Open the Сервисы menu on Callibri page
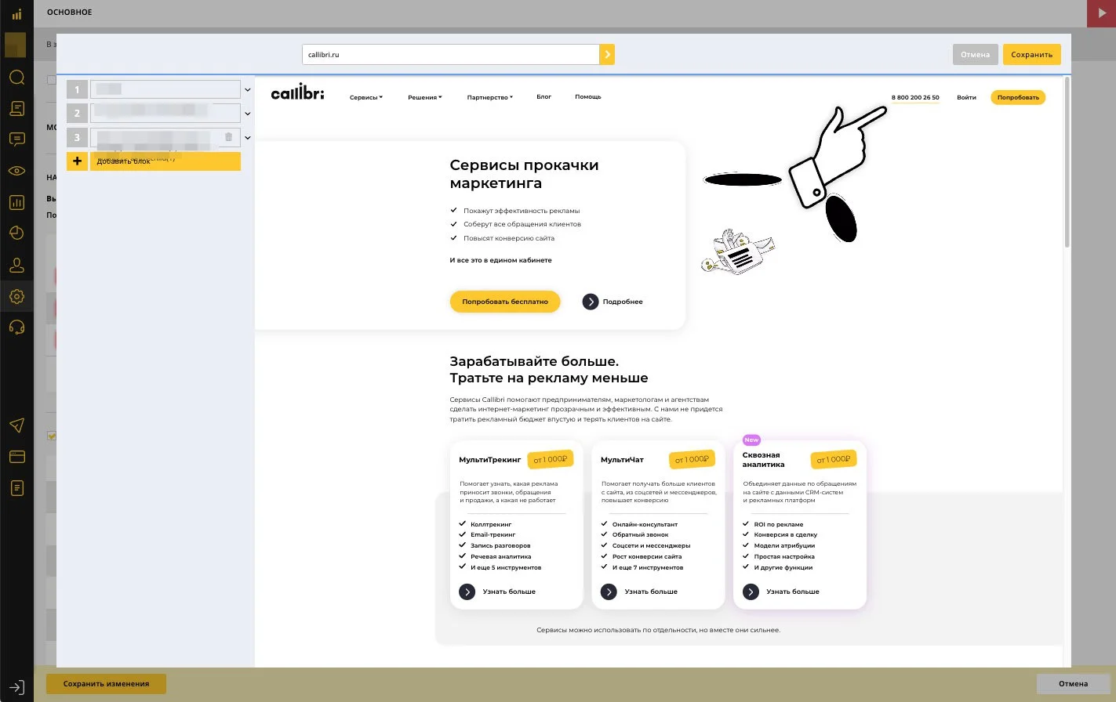The width and height of the screenshot is (1116, 702). point(365,97)
